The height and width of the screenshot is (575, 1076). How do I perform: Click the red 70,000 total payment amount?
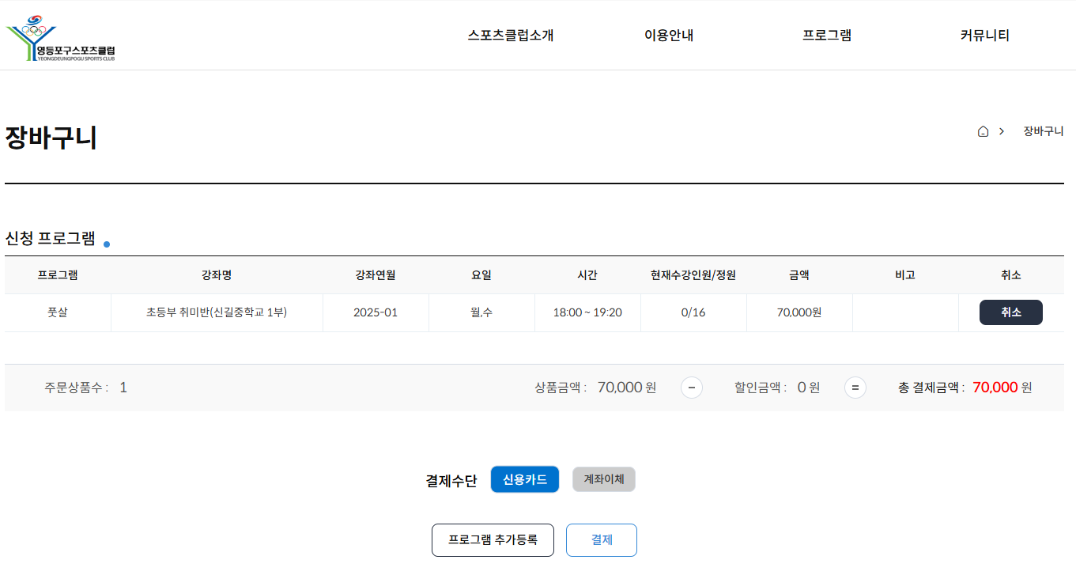click(x=995, y=388)
